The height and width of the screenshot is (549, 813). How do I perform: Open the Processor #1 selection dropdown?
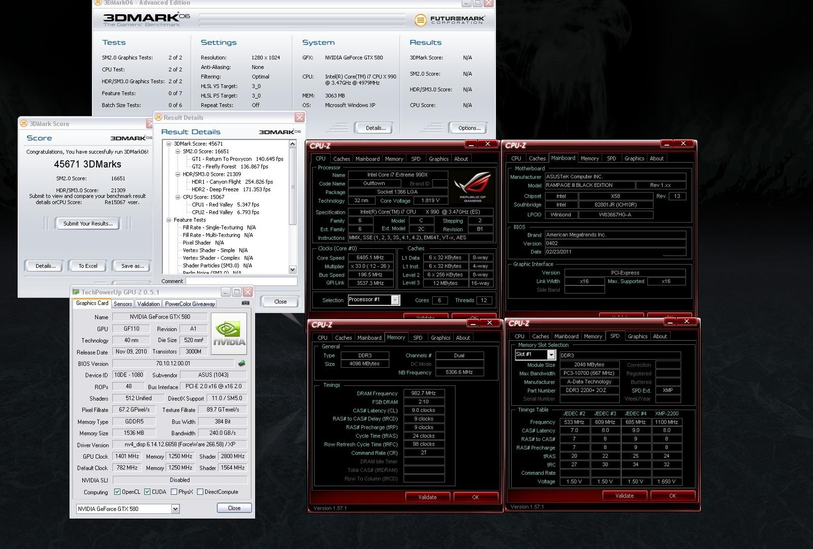tap(395, 300)
